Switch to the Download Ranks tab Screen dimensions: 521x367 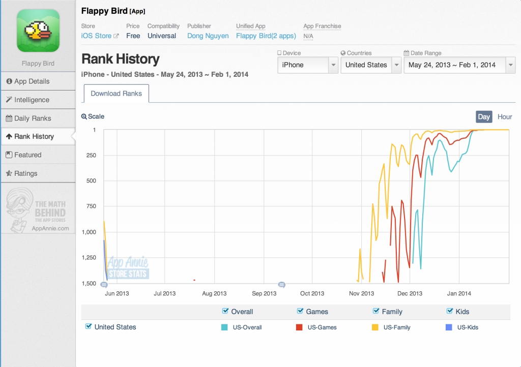pos(117,94)
